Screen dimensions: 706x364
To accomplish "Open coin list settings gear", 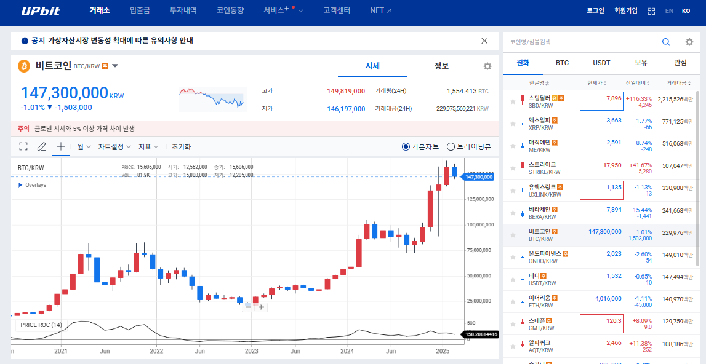I will click(x=689, y=42).
